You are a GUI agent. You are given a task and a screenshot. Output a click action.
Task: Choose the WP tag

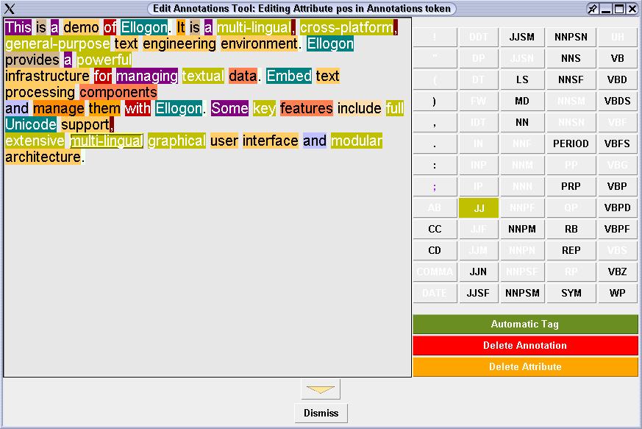click(618, 293)
